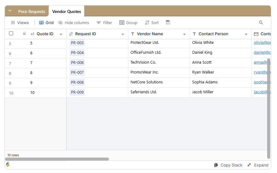Open the ryan@ email link
Viewport: 277px width, 173px height.
pos(262,72)
